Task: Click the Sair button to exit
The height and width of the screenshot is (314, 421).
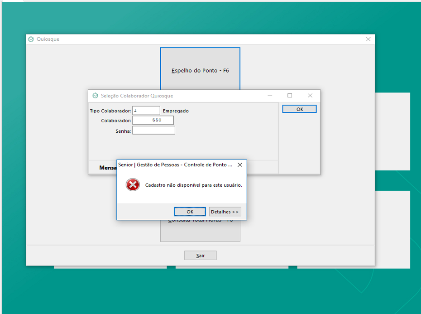Action: [x=200, y=256]
